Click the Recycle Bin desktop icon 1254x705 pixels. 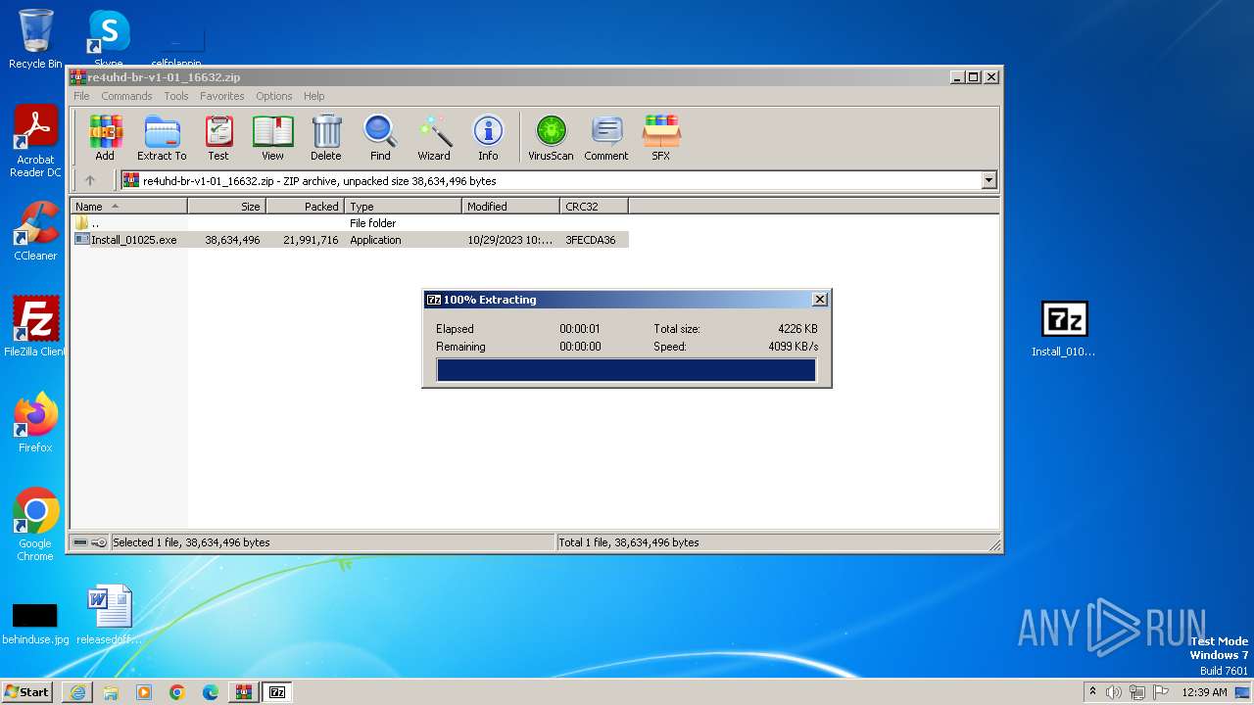35,39
